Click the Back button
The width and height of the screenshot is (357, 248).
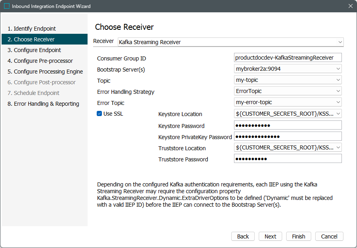(243, 236)
